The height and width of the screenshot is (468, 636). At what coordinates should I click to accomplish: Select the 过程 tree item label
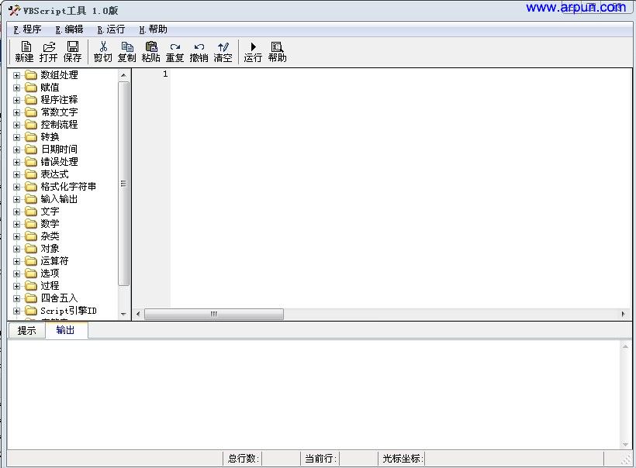click(50, 286)
